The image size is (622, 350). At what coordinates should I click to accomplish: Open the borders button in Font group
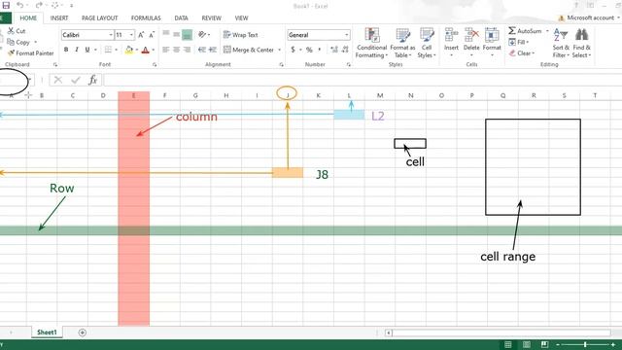[x=108, y=50]
